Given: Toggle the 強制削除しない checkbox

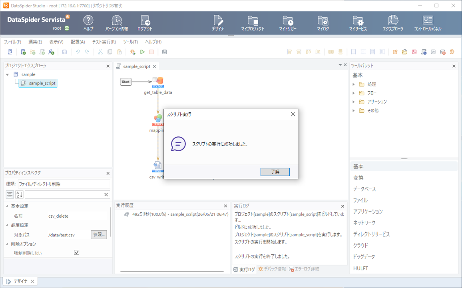Looking at the screenshot, I should coord(77,252).
